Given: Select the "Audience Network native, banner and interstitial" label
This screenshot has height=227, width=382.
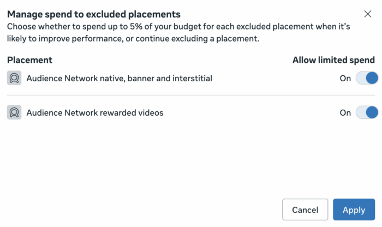Looking at the screenshot, I should click(x=119, y=78).
